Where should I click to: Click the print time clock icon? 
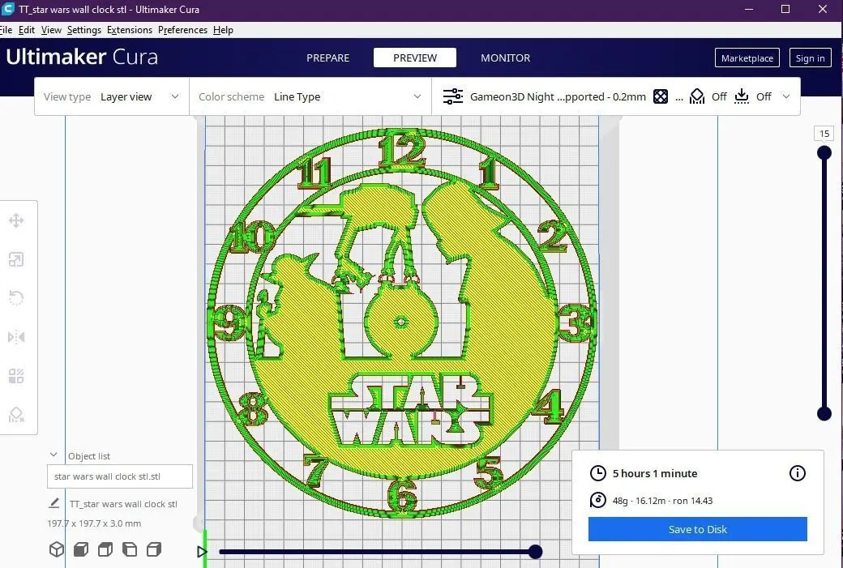click(598, 473)
